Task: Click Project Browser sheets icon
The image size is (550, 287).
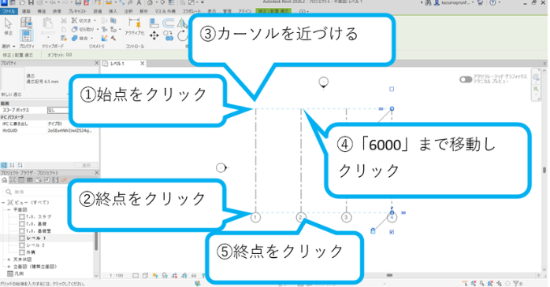Action: pos(39,180)
